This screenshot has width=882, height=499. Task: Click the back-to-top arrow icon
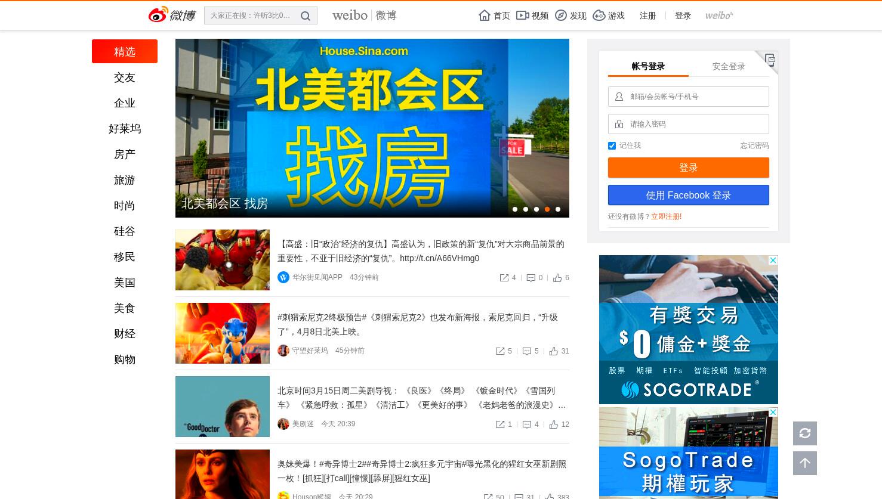pos(805,463)
